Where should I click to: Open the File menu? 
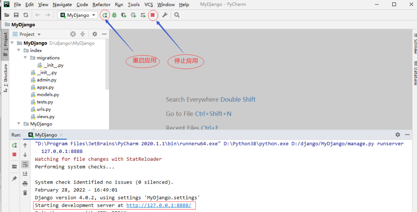(x=17, y=5)
